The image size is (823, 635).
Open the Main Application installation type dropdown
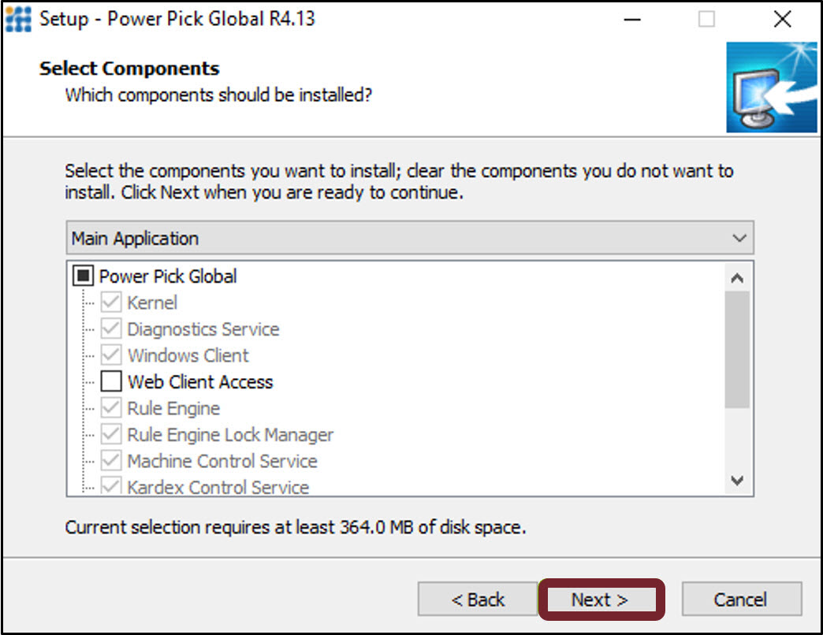click(x=406, y=238)
